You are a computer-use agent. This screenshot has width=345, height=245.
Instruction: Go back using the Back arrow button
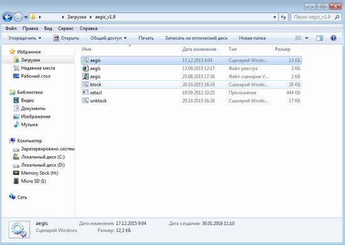8,17
